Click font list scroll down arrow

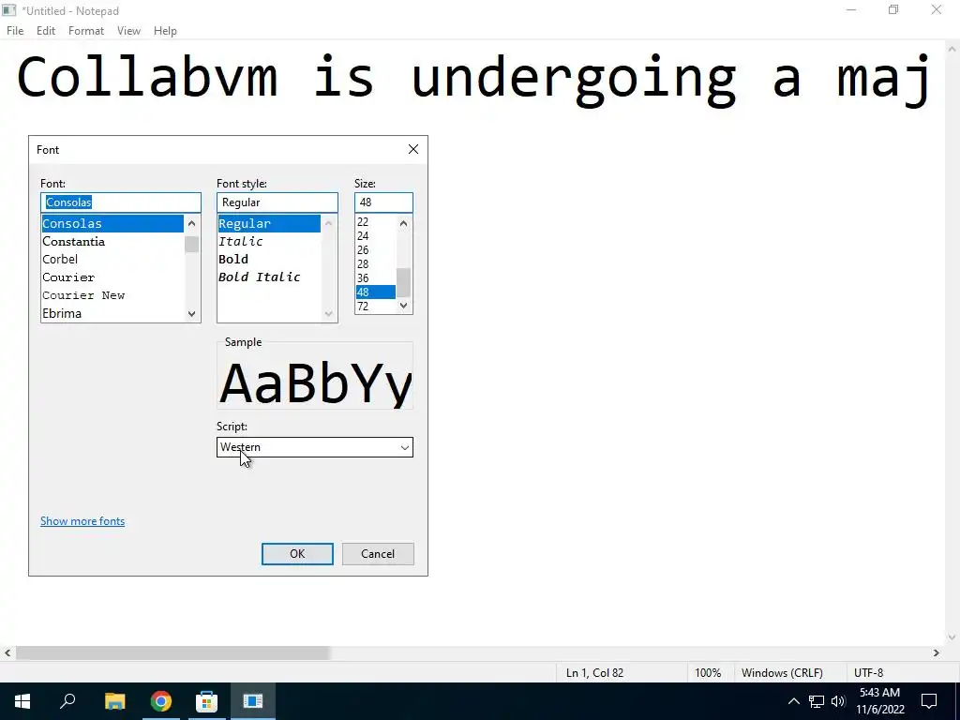coord(191,313)
